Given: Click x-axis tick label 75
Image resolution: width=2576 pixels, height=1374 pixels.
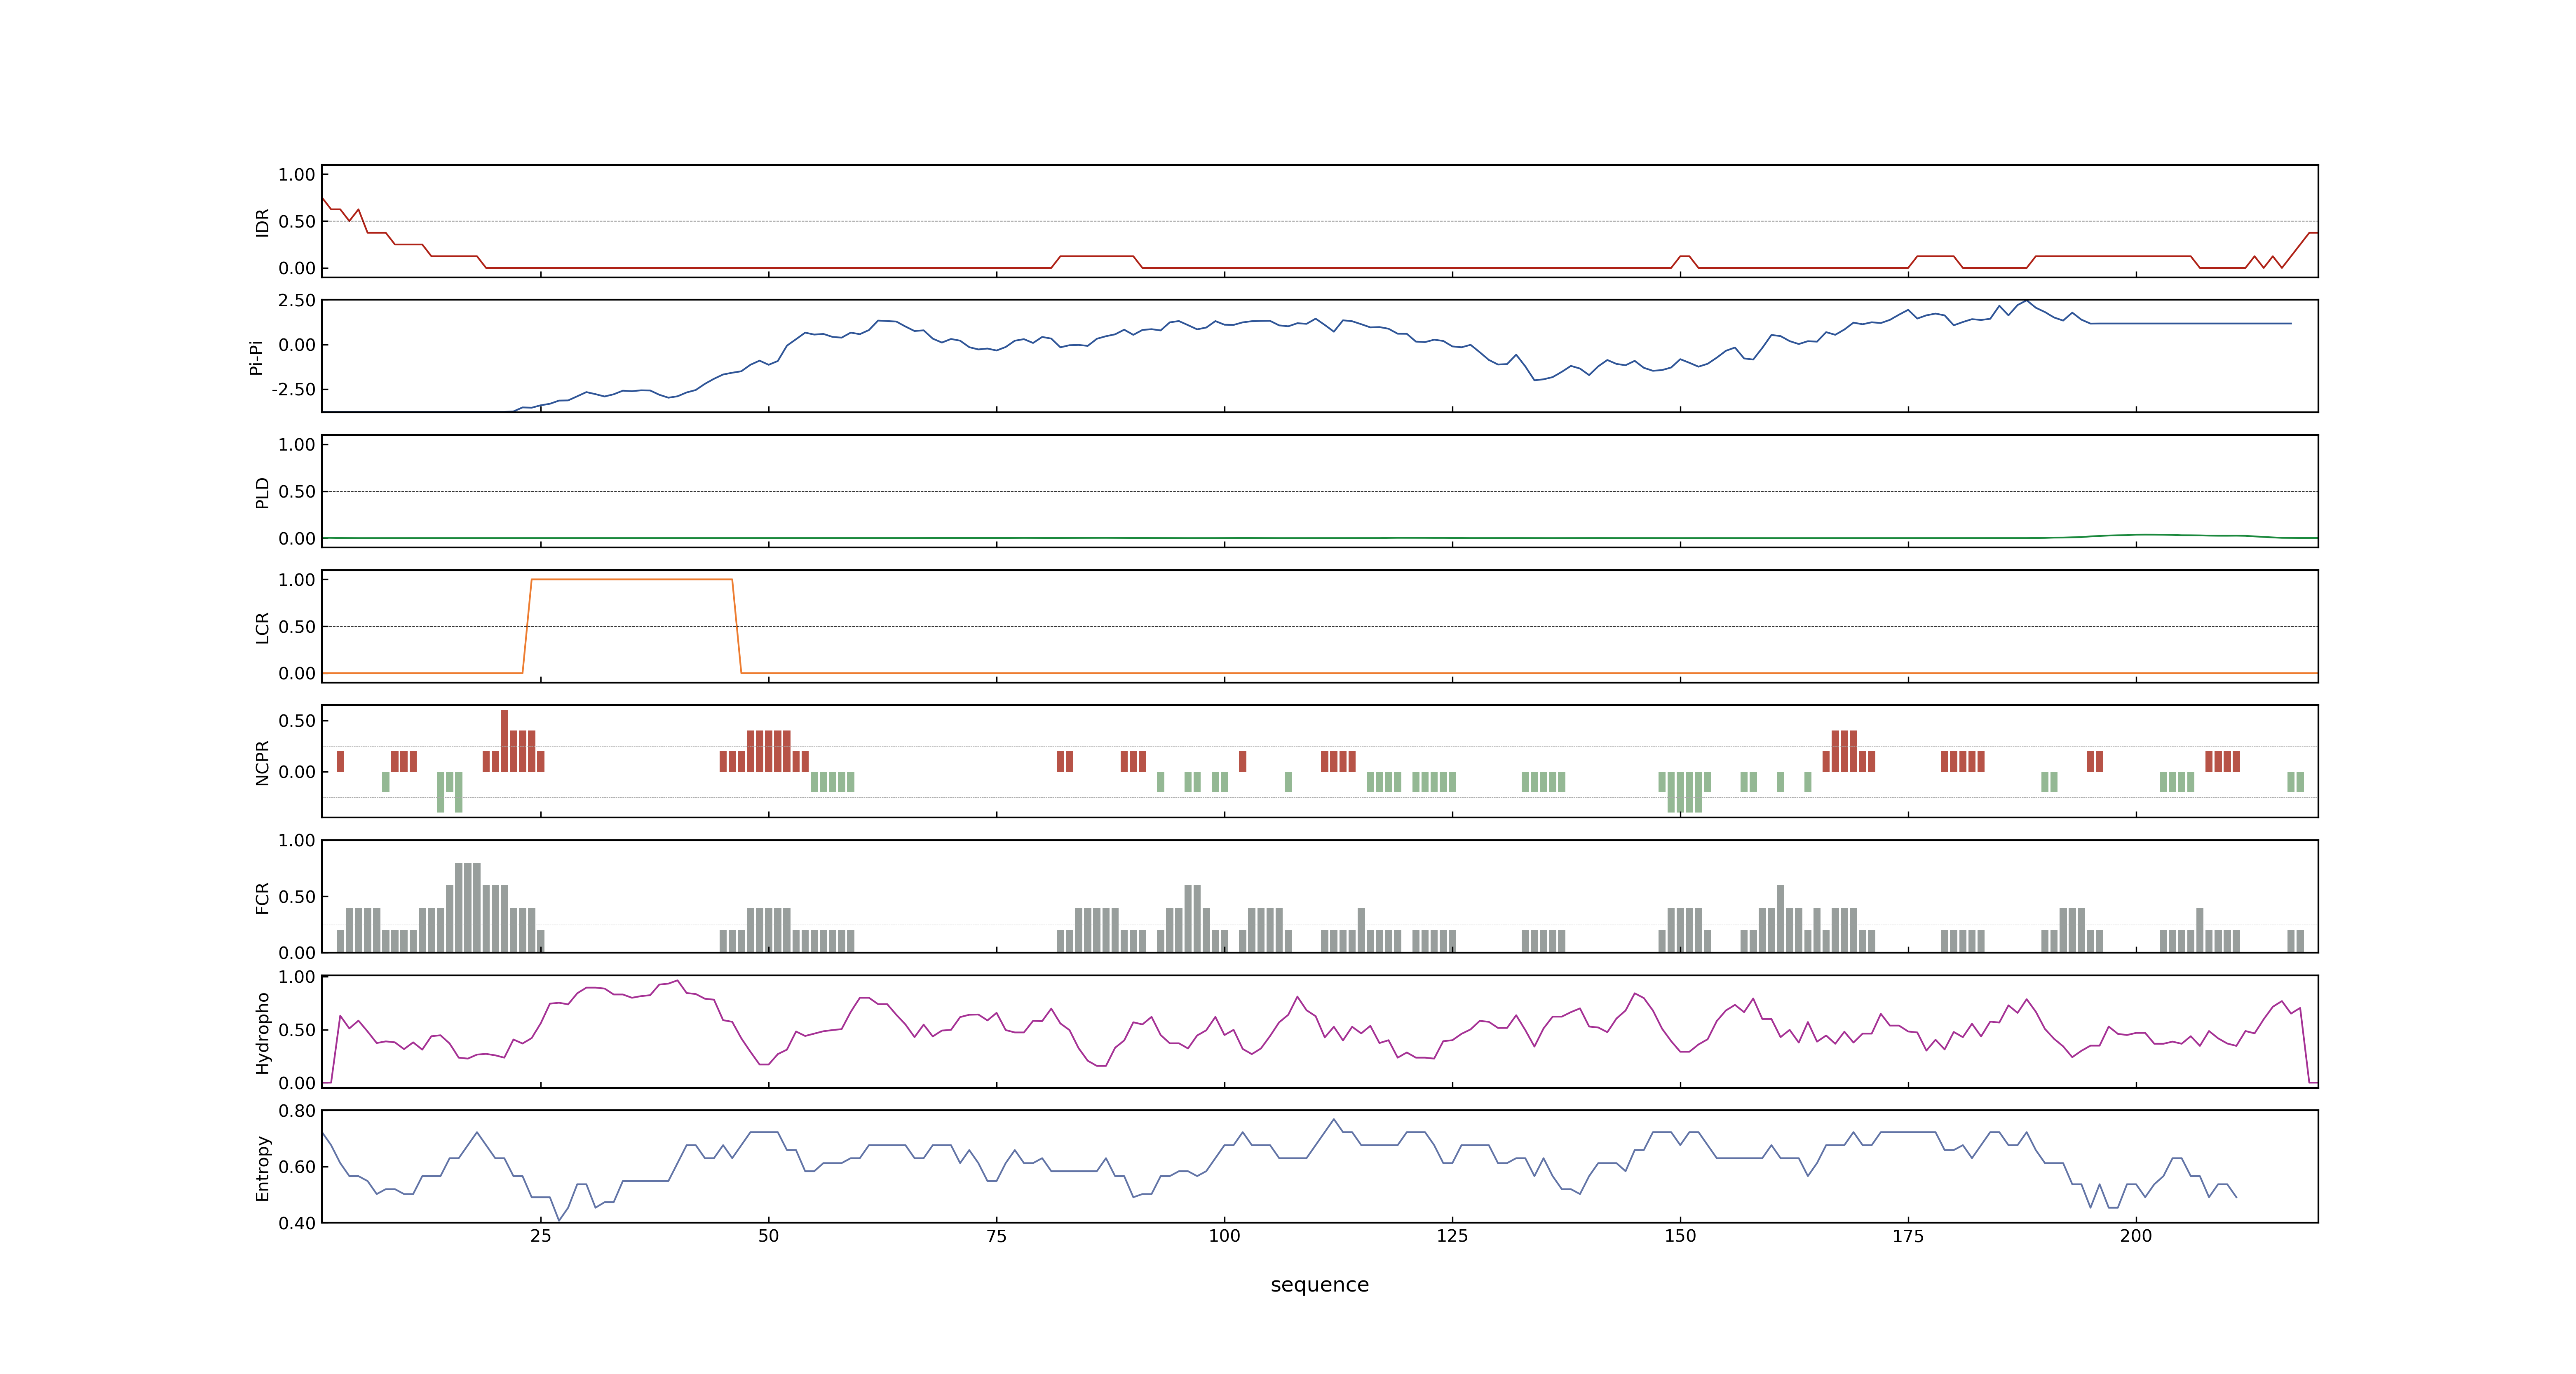Looking at the screenshot, I should click(996, 1236).
